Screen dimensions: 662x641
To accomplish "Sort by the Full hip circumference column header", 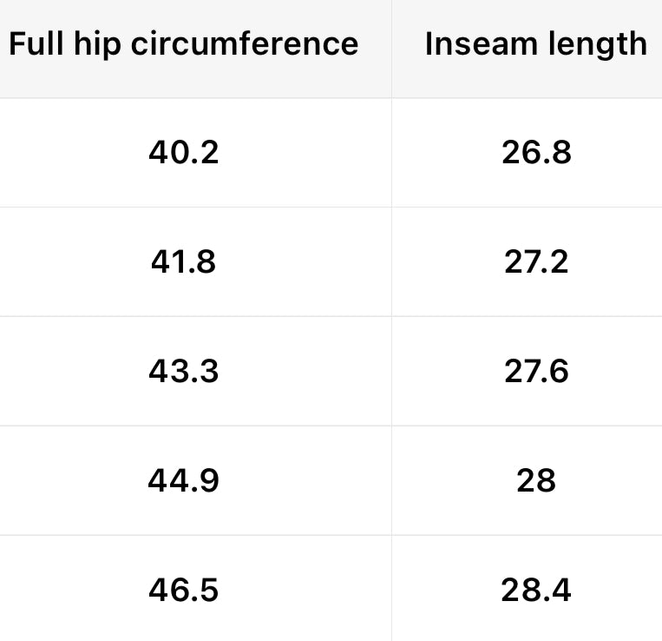I will 183,44.
